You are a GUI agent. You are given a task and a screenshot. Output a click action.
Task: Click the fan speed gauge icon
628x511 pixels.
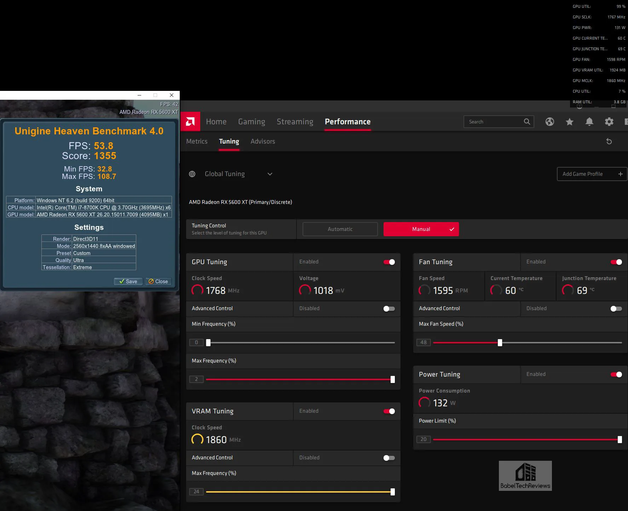pos(425,290)
